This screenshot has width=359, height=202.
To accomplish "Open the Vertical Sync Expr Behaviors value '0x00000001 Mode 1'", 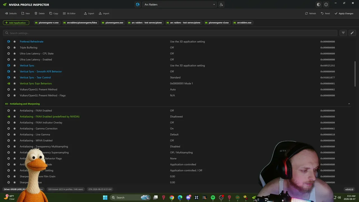I will [x=181, y=84].
